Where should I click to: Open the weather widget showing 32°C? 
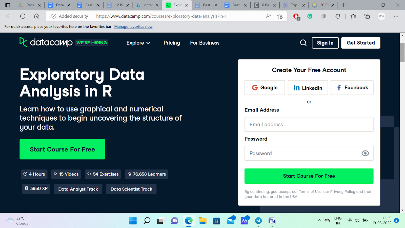pyautogui.click(x=17, y=221)
